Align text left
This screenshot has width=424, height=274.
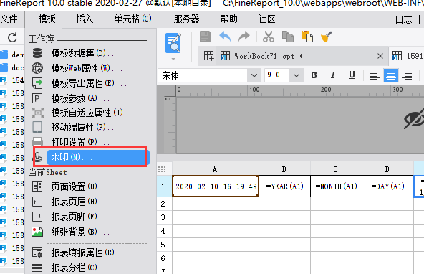[x=375, y=75]
